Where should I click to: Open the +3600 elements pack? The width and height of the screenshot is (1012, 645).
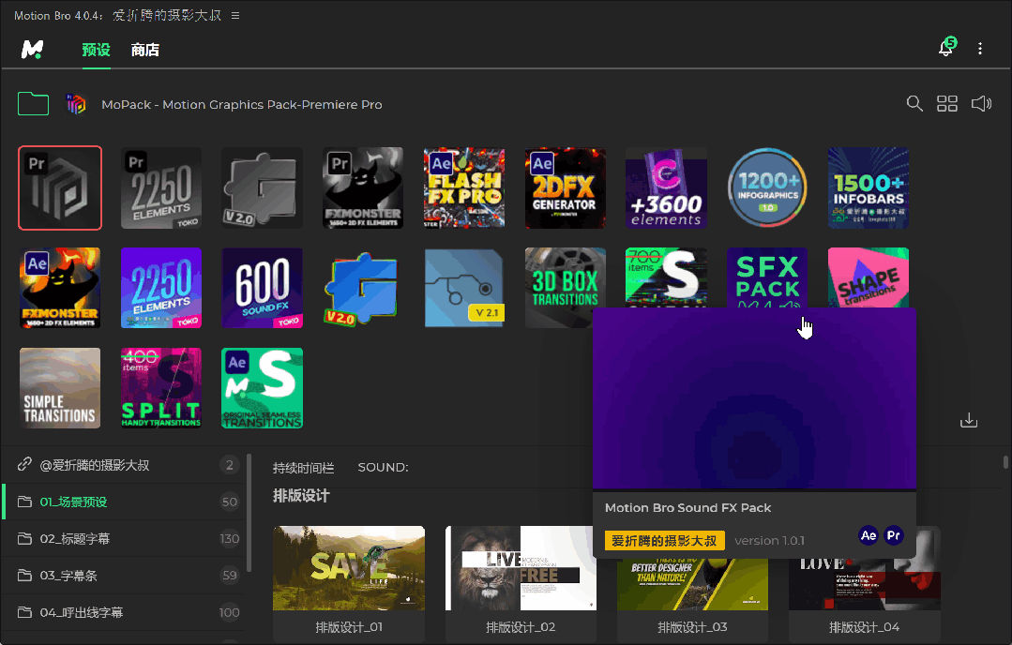pyautogui.click(x=666, y=187)
